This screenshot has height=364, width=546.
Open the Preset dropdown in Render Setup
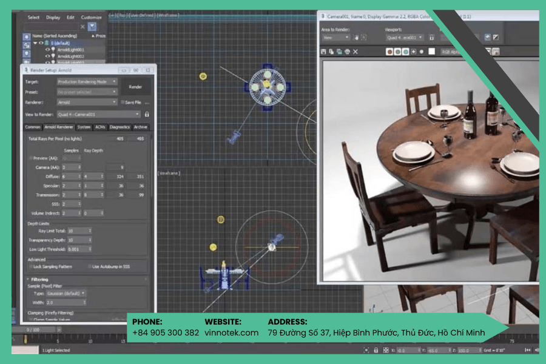coord(87,92)
